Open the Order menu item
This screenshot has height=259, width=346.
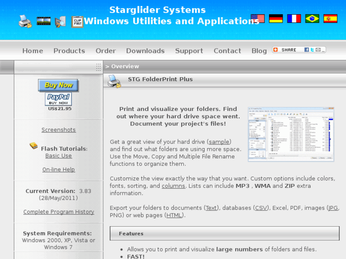point(106,51)
